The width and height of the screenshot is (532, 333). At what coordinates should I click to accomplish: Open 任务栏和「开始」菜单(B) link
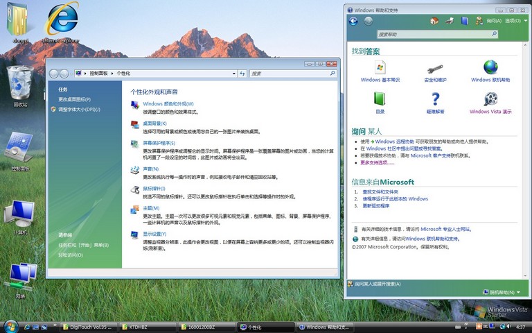pyautogui.click(x=83, y=245)
